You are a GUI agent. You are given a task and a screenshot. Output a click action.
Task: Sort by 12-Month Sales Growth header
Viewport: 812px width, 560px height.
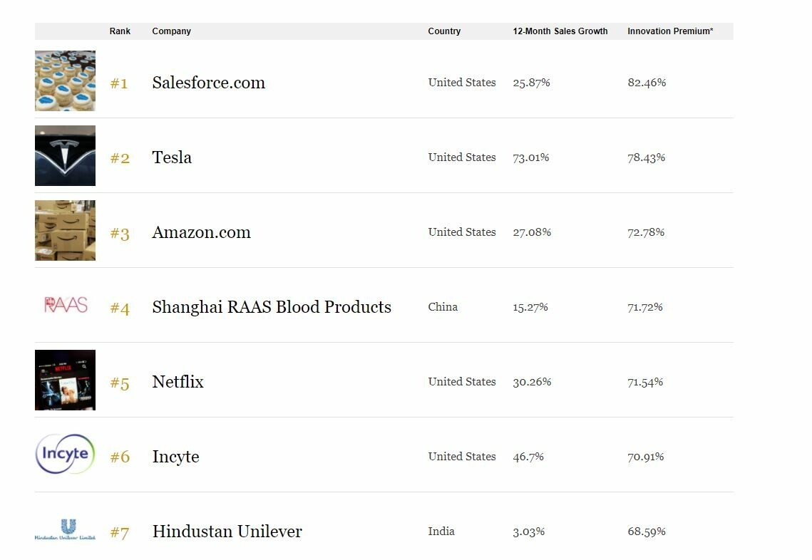point(560,31)
